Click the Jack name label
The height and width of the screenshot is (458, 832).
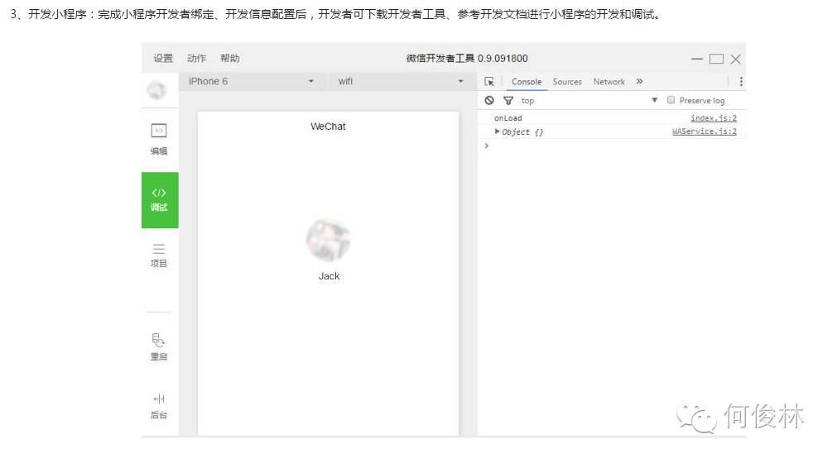329,276
